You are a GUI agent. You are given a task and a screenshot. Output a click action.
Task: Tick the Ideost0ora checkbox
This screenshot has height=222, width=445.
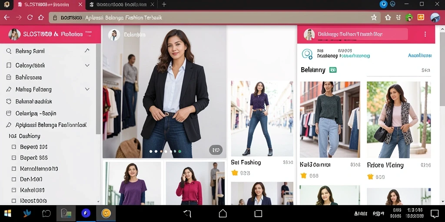pos(13,201)
